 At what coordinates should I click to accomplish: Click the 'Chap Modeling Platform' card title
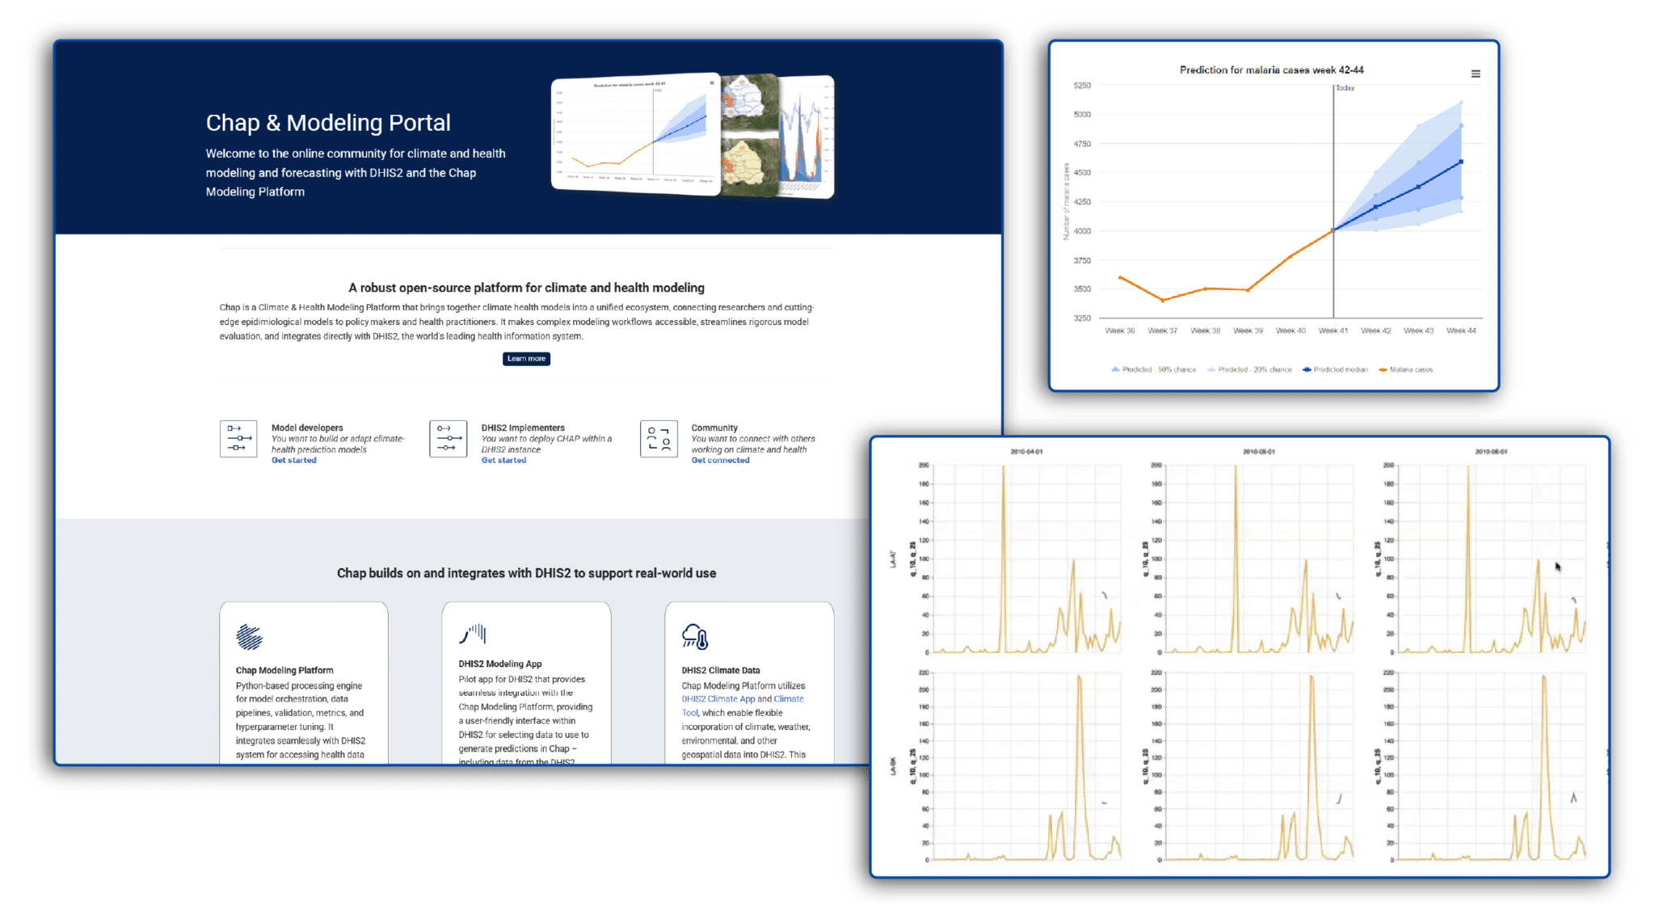point(284,670)
